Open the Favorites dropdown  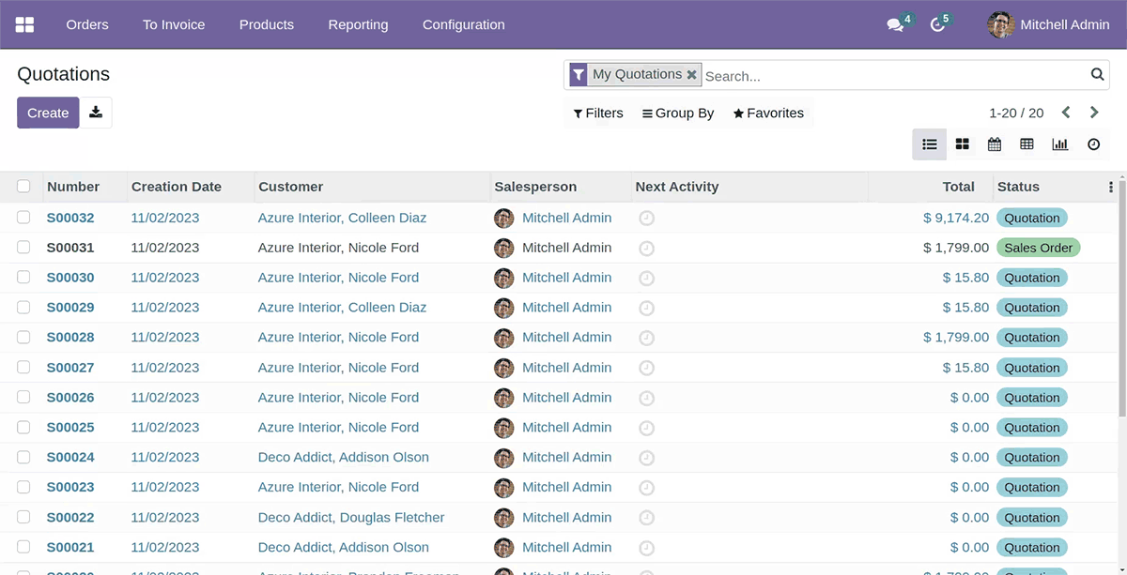tap(768, 113)
